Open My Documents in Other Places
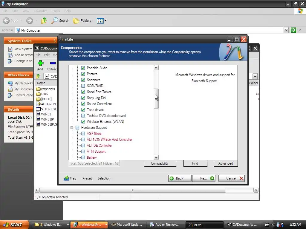 [20, 89]
